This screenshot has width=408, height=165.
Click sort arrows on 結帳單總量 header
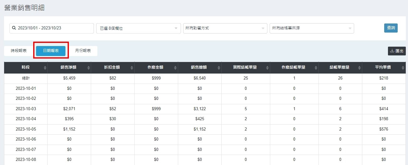[x=359, y=68]
